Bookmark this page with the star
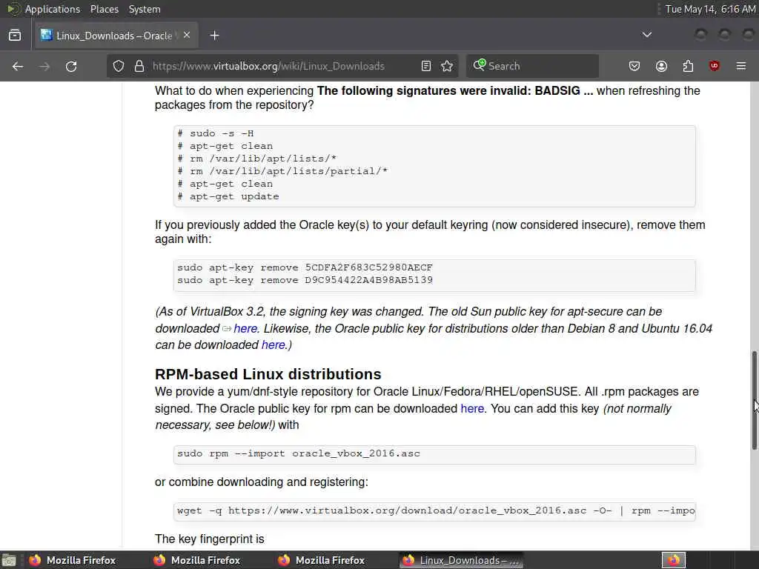 (447, 66)
